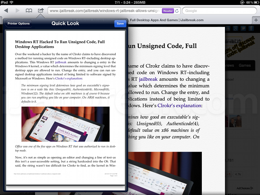This screenshot has width=260, height=195.
Task: Toggle the Reader button in address bar
Action: 168,11
